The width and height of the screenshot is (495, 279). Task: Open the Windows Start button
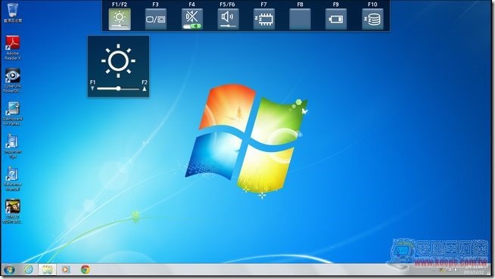click(9, 270)
